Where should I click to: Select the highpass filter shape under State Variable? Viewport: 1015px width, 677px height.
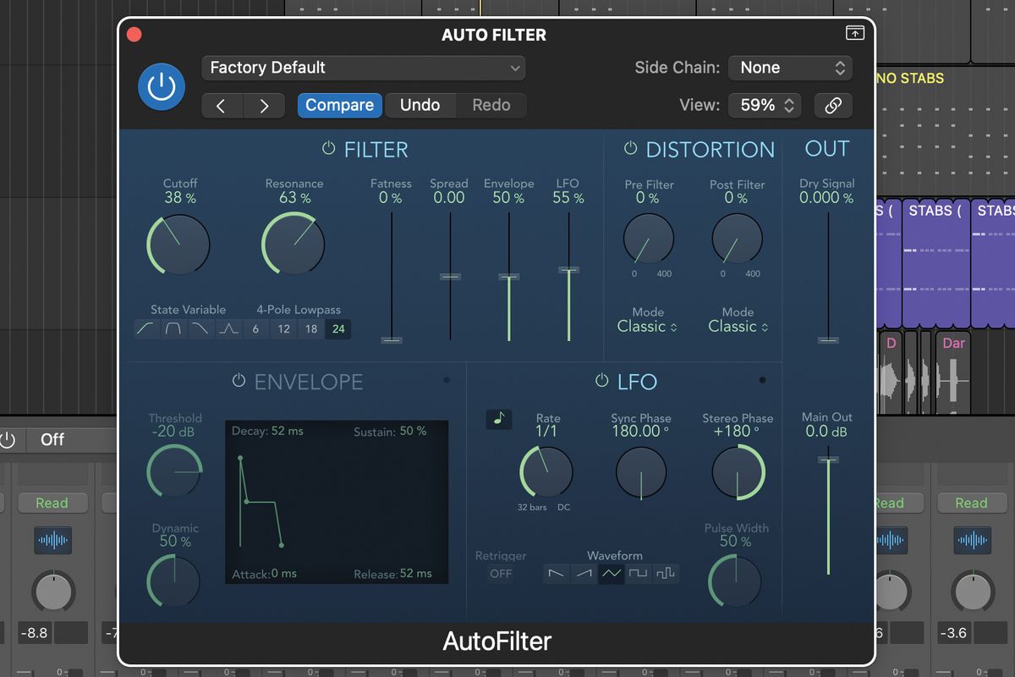(x=145, y=328)
